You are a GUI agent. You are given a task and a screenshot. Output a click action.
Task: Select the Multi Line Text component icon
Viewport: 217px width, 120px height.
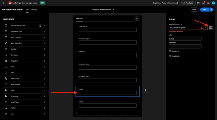(6, 37)
